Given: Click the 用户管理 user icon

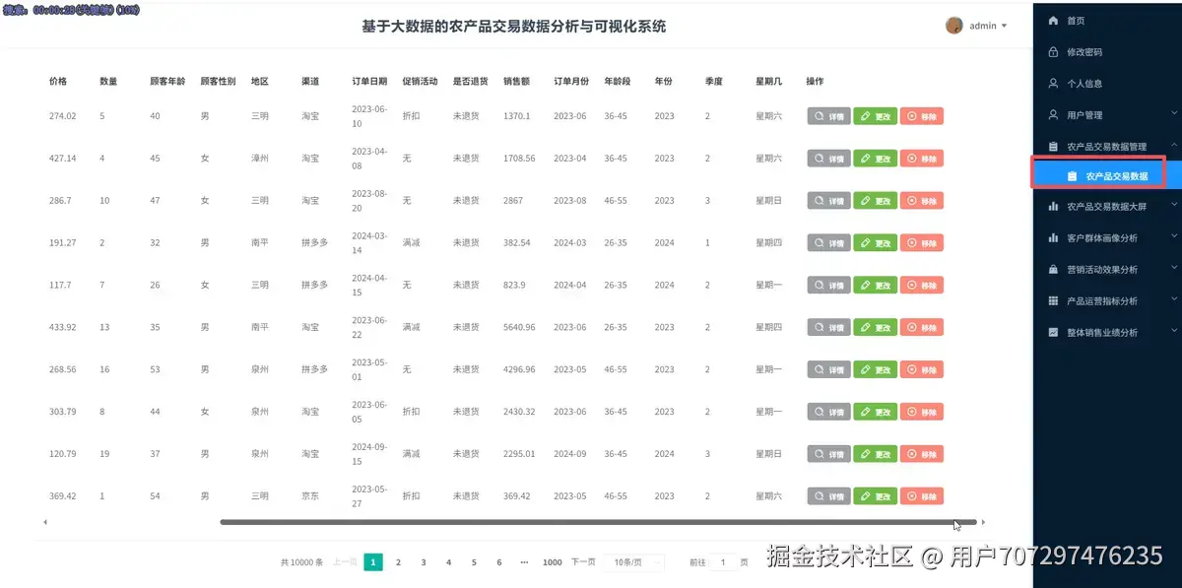Looking at the screenshot, I should (x=1052, y=113).
